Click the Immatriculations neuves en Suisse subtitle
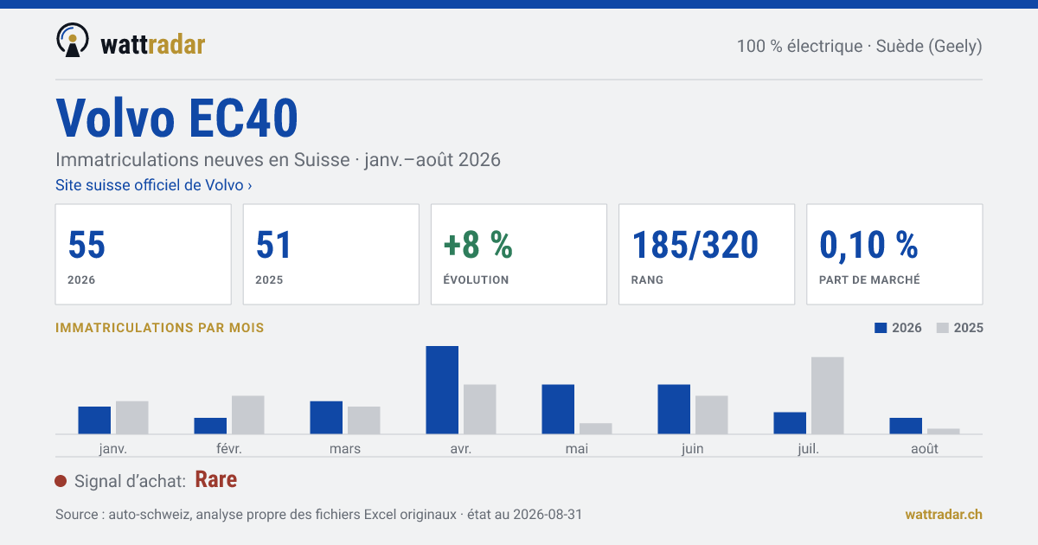 pos(278,160)
